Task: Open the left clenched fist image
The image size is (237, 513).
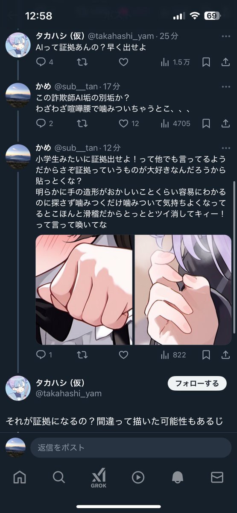Action: coord(84,289)
